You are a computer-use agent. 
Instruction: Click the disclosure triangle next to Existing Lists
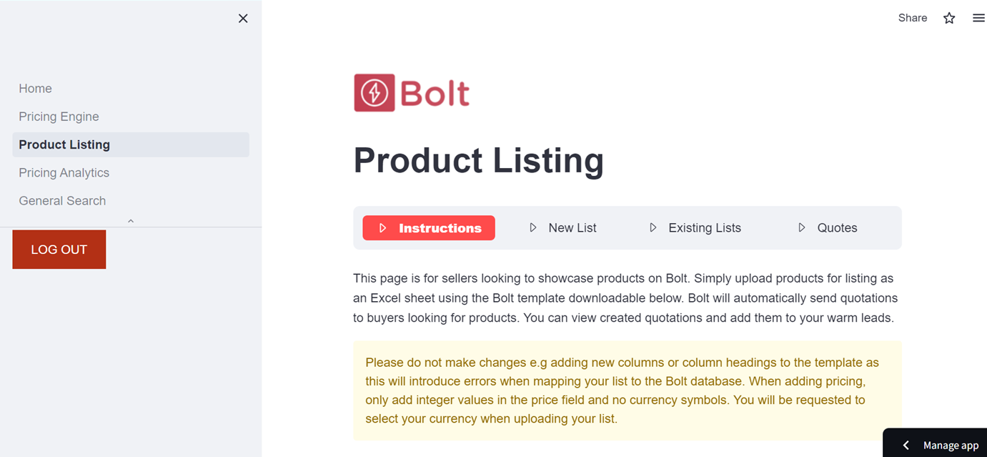tap(653, 227)
